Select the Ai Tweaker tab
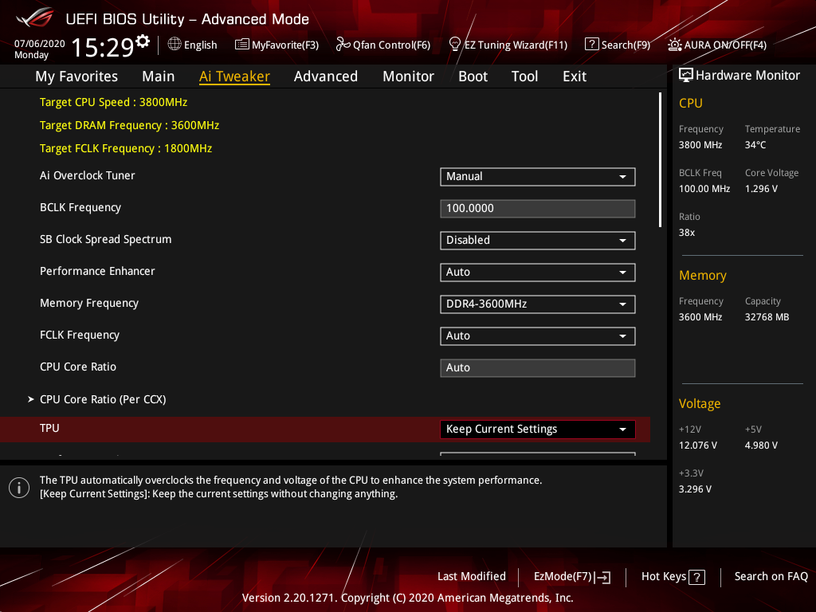The width and height of the screenshot is (816, 612). 234,76
